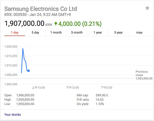
Task: Select the 1 day tab
Action: 15,32
